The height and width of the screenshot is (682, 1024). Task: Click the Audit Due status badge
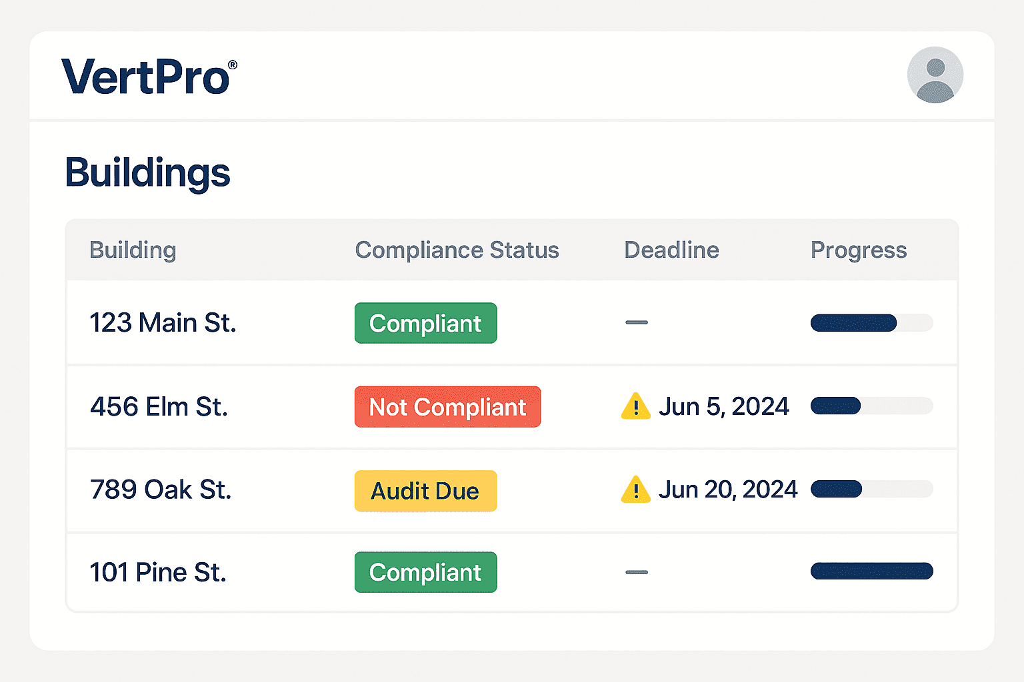pyautogui.click(x=425, y=491)
